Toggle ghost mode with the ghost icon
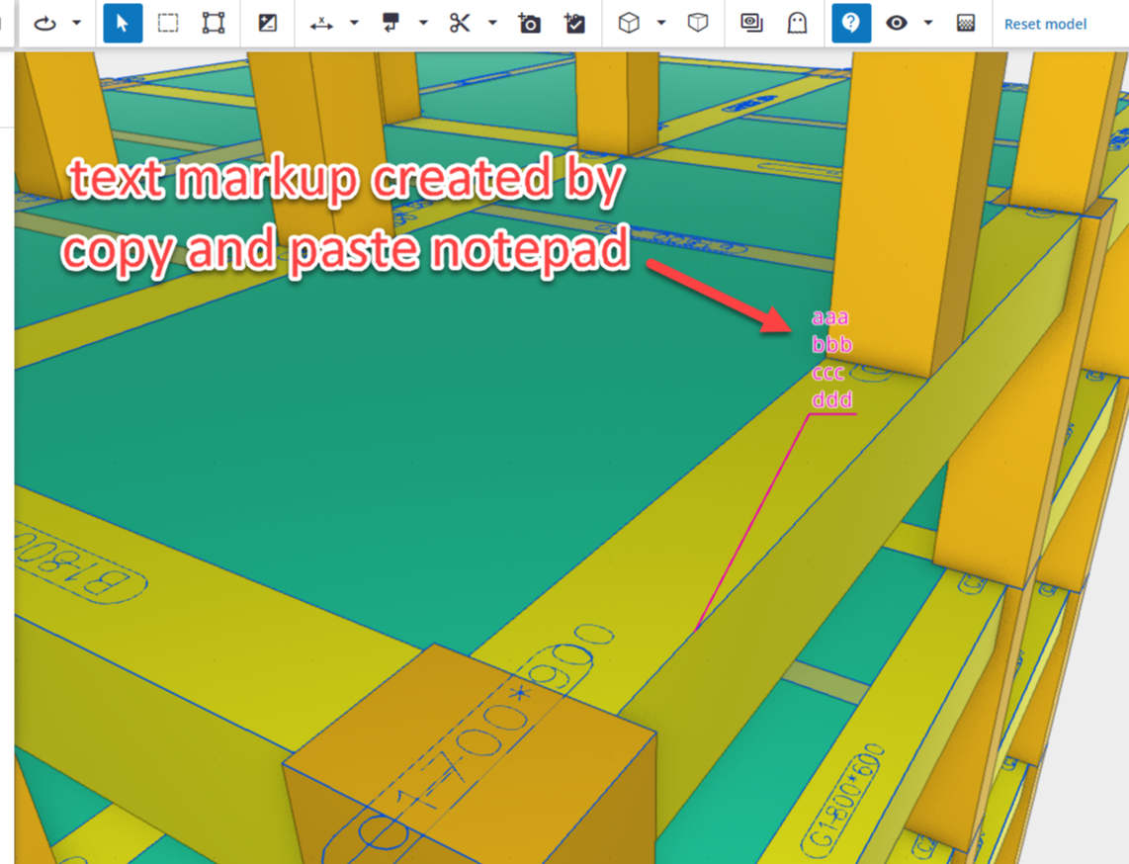 (798, 23)
